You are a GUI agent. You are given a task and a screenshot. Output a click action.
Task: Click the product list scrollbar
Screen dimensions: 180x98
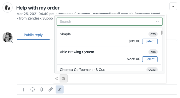tap(161, 33)
